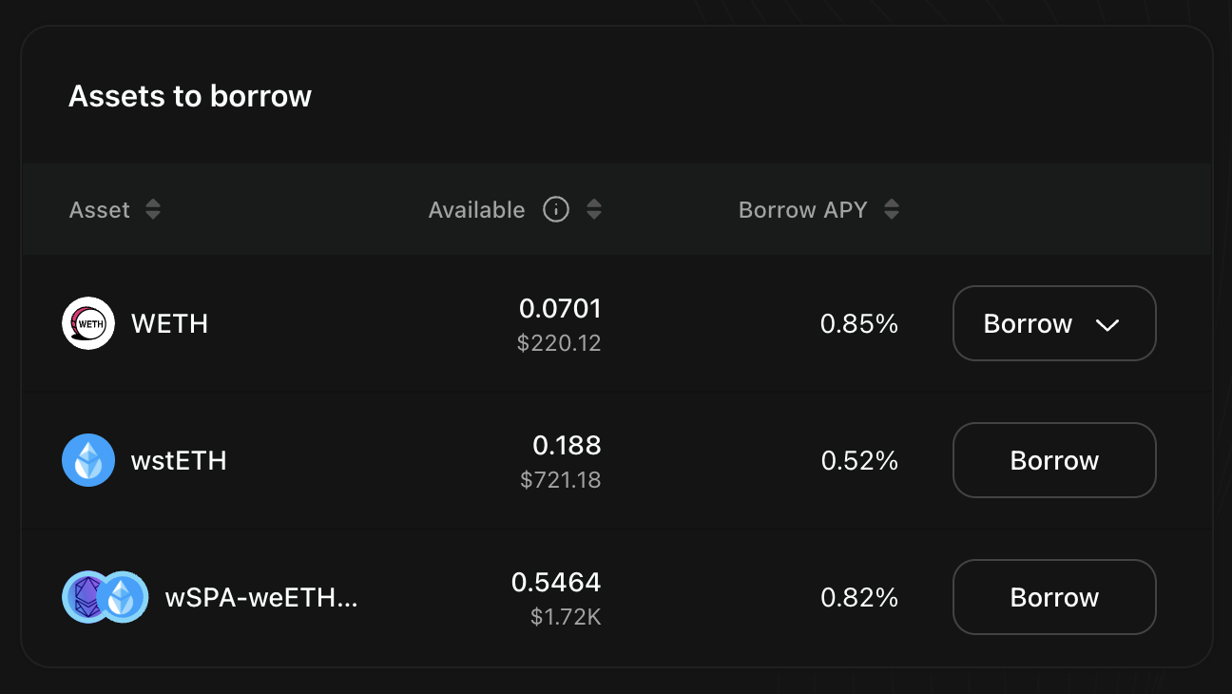Click the Borrow APY column header label
Image resolution: width=1232 pixels, height=694 pixels.
[x=802, y=210]
